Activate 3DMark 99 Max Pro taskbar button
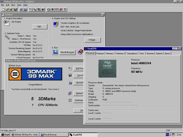This screenshot has height=137, width=183. click(x=25, y=135)
